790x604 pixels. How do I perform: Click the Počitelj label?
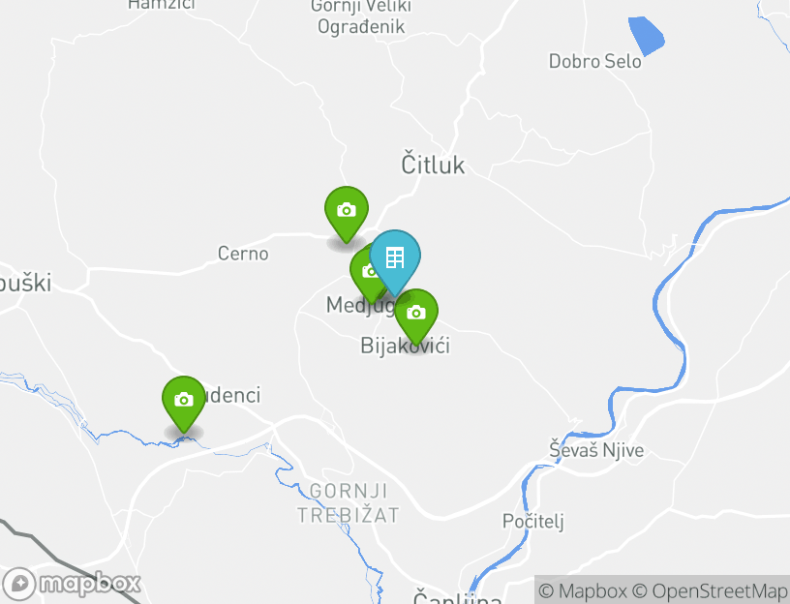coord(533,521)
